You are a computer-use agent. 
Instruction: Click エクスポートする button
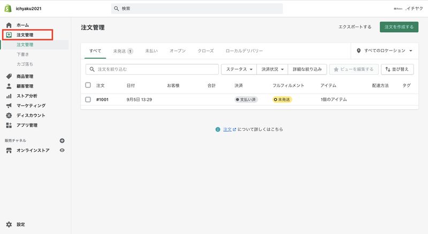355,27
